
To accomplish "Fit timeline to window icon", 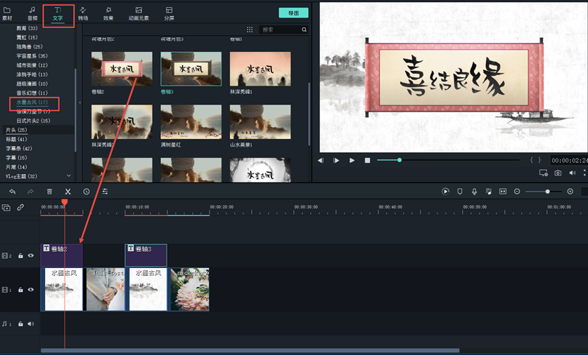I will click(x=502, y=192).
